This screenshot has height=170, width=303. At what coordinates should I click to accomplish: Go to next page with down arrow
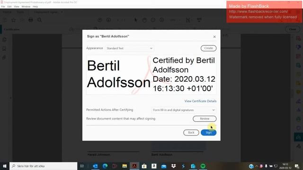(108, 20)
